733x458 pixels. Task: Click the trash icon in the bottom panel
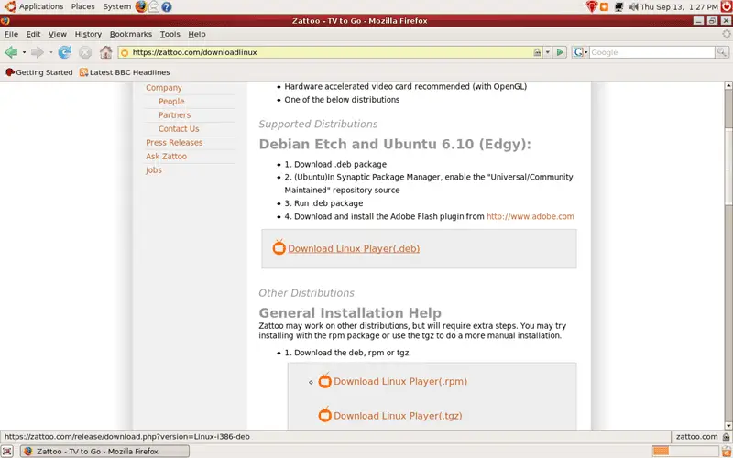coord(726,451)
